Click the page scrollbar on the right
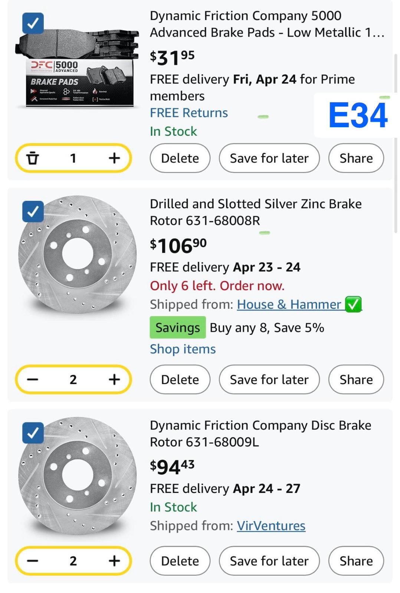Image resolution: width=400 pixels, height=593 pixels. pos(396,148)
